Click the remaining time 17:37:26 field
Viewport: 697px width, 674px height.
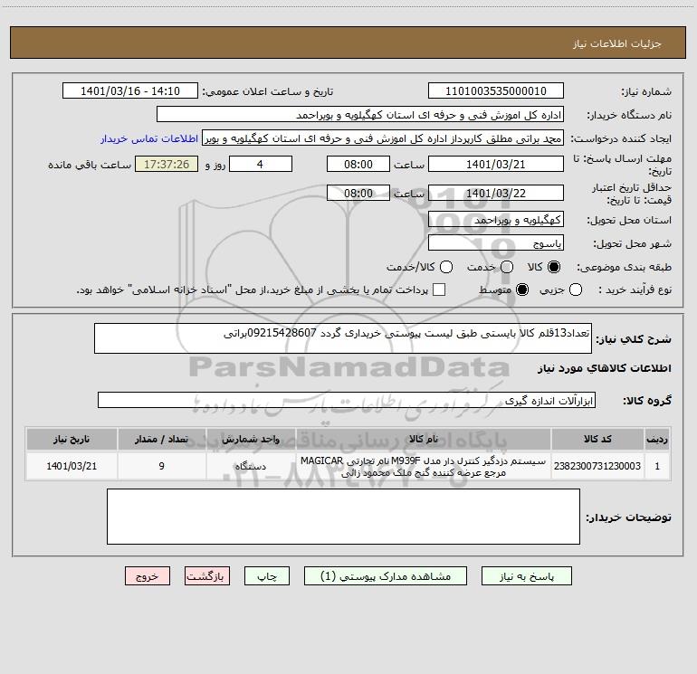[x=167, y=165]
